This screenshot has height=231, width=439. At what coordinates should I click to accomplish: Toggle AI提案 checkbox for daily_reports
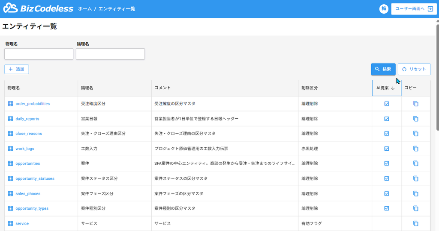387,119
